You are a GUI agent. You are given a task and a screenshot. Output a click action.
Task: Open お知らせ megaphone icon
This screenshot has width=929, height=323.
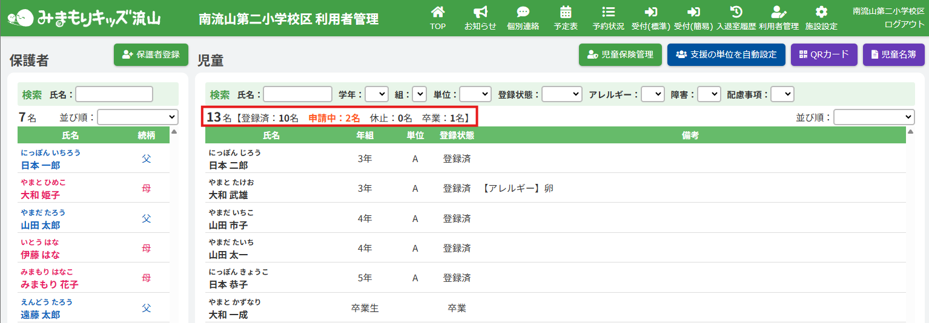point(480,12)
